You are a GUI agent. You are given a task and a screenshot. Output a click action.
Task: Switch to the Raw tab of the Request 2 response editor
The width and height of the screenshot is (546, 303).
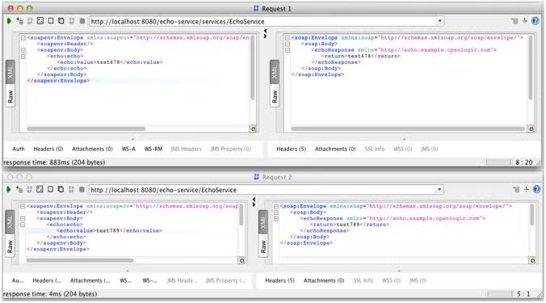click(263, 246)
